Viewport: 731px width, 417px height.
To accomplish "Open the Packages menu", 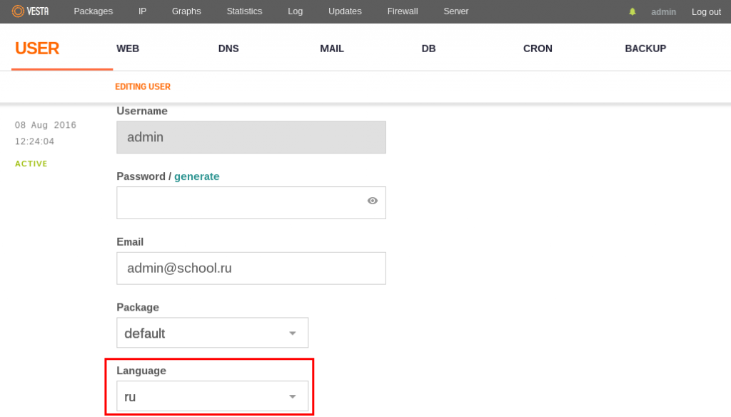I will pyautogui.click(x=94, y=11).
